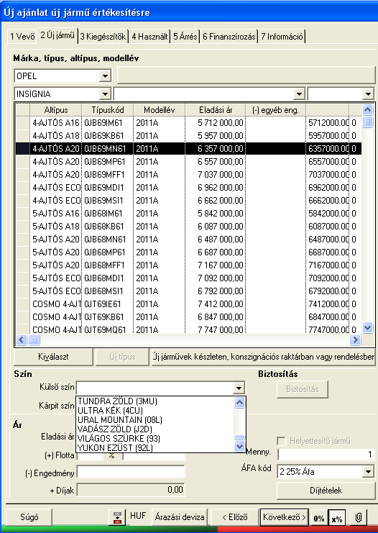This screenshot has width=378, height=533.
Task: Select row with type code 0JB68IM61
Action: (x=188, y=213)
